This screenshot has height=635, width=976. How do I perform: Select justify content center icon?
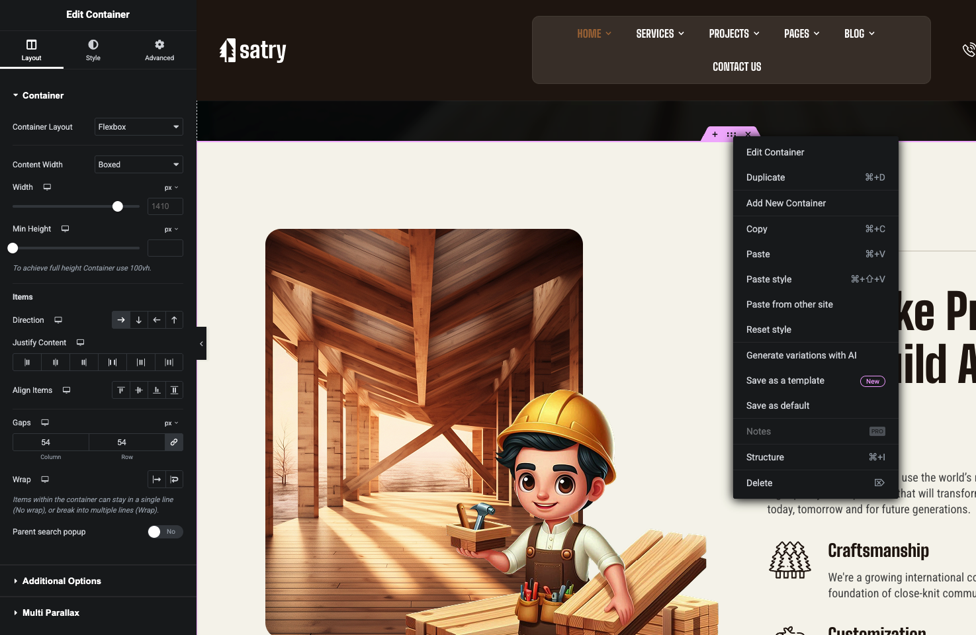[x=56, y=362]
